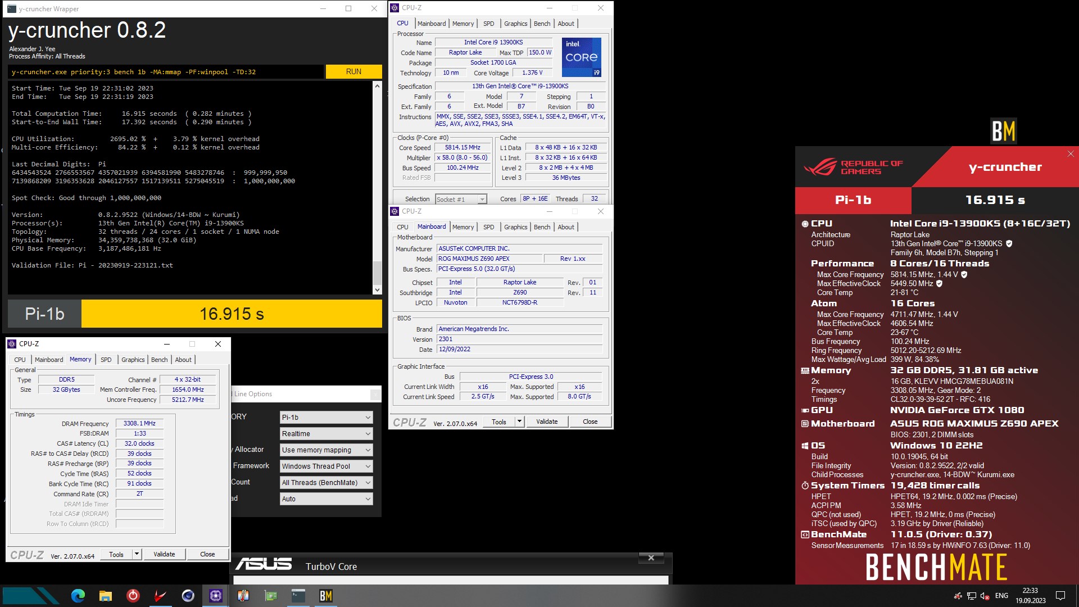Screen dimensions: 1079x607
Task: Click Tools in CPU-Z Mainboard window
Action: click(x=499, y=422)
